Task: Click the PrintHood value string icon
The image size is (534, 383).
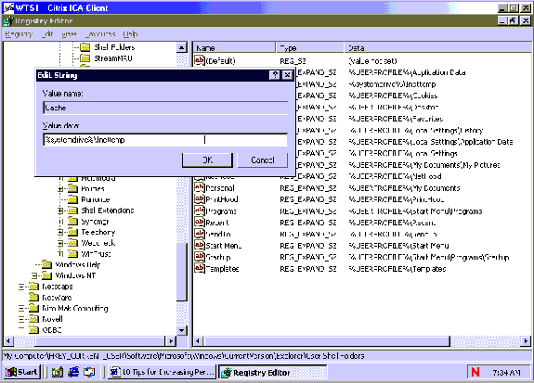Action: 200,199
